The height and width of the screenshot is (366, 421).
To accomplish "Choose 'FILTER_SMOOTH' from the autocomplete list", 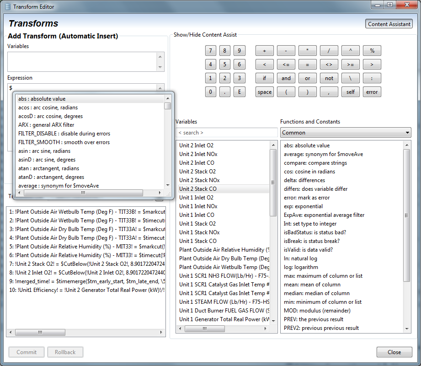I will tap(64, 142).
